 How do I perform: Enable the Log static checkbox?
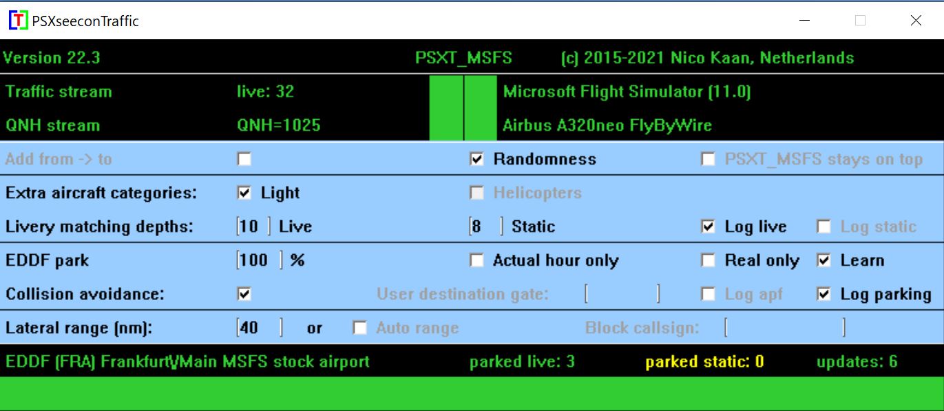[824, 226]
